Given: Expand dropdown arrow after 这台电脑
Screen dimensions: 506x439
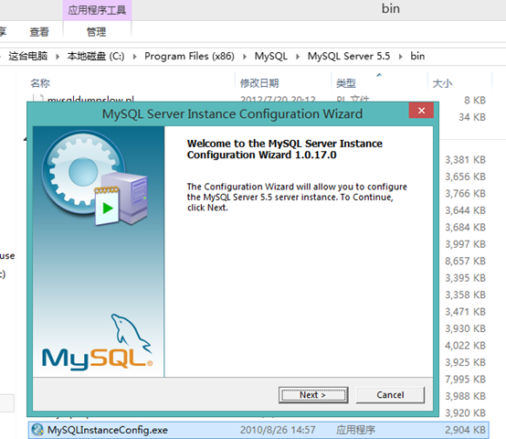Looking at the screenshot, I should pos(58,57).
